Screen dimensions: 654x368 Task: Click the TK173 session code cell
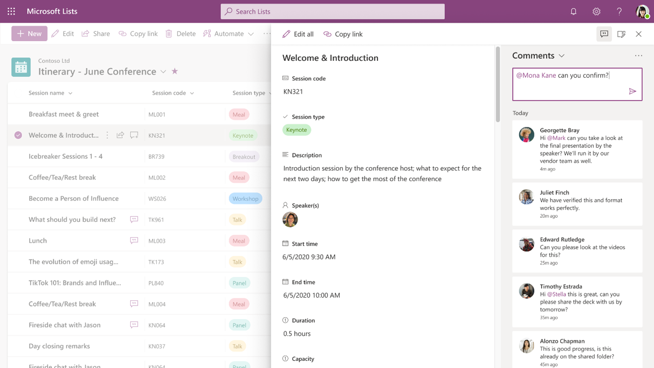156,262
